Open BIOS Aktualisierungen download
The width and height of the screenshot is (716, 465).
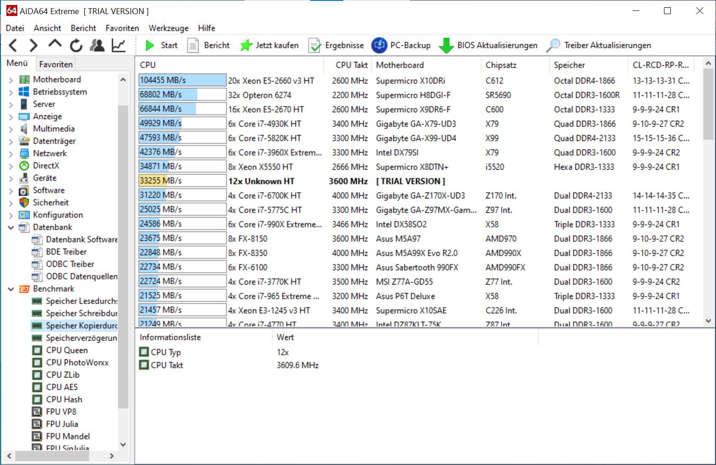point(488,45)
